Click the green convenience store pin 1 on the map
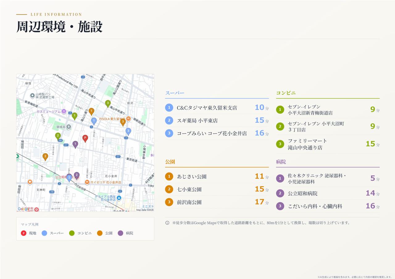 tap(74, 116)
